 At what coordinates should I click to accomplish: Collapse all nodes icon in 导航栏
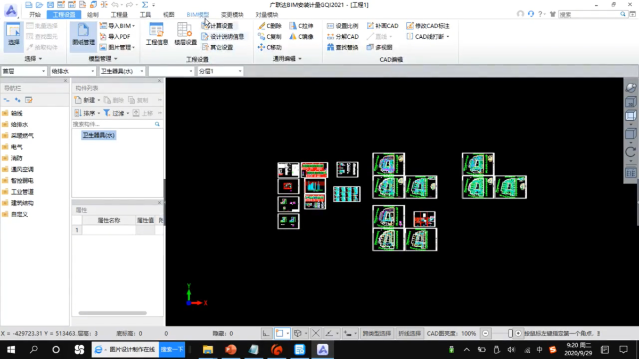7,100
